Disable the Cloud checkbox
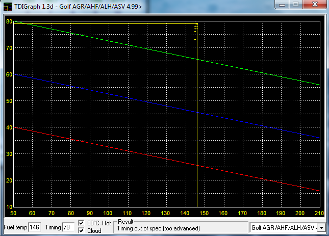The width and height of the screenshot is (329, 236). [81, 231]
